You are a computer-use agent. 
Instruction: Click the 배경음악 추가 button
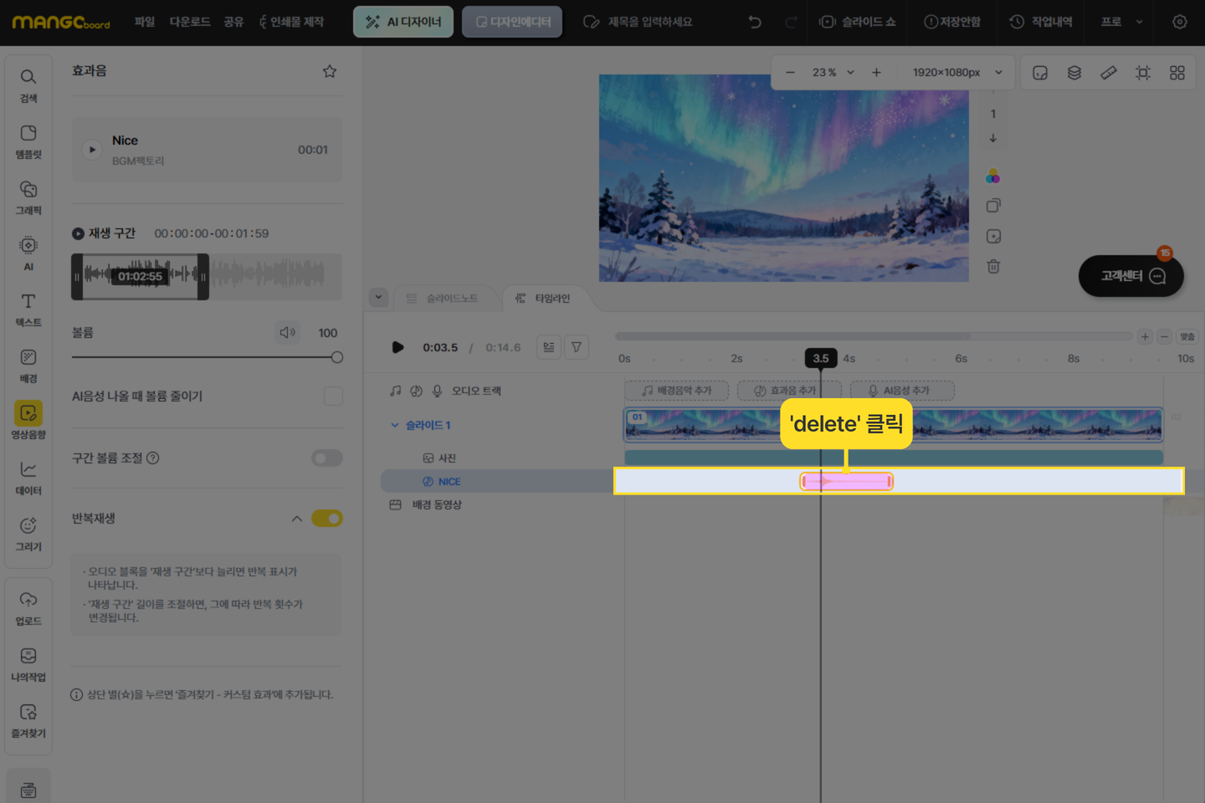click(x=676, y=391)
